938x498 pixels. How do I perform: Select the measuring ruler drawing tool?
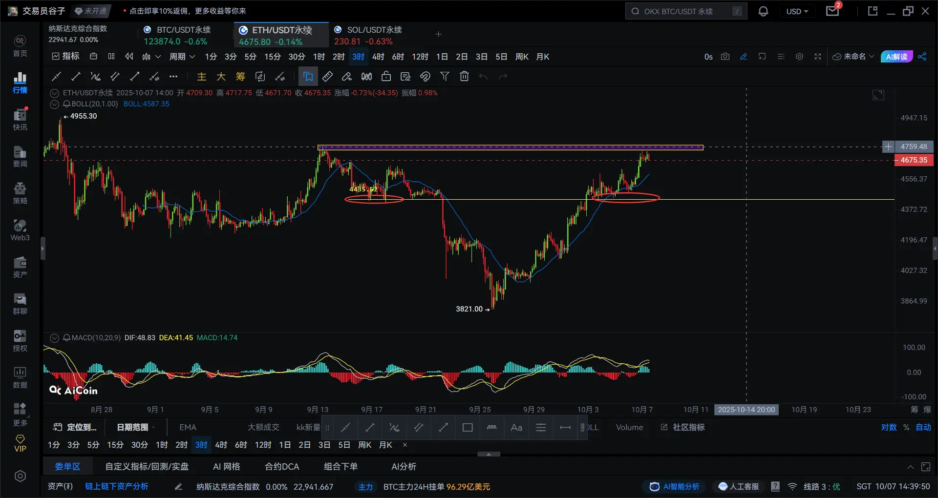328,76
